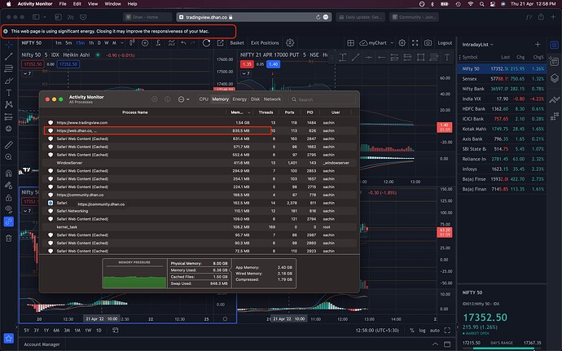Open favorites star toolbar button
562x351 pixels.
pyautogui.click(x=9, y=338)
